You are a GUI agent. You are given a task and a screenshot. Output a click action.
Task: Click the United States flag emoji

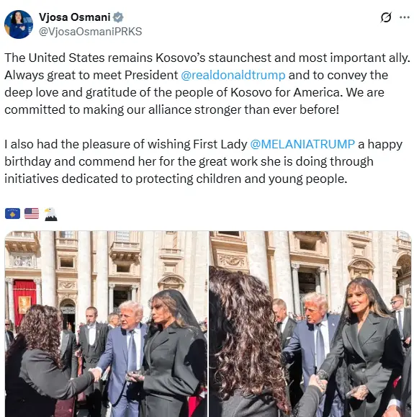coord(32,214)
